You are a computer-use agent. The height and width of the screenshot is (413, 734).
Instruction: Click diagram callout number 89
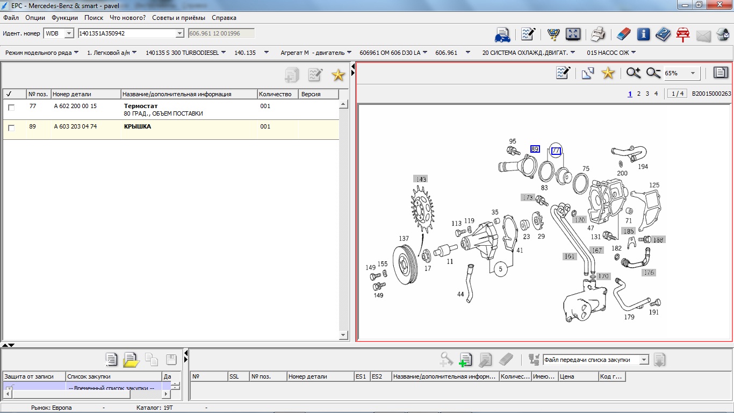[535, 149]
